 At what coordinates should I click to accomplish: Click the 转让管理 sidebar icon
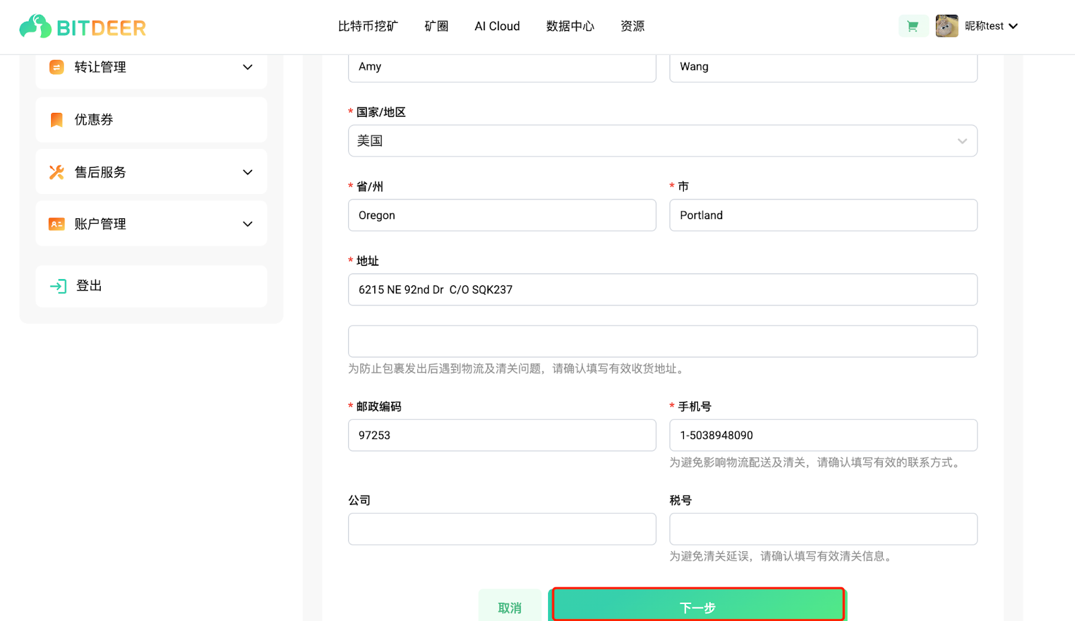pos(56,67)
